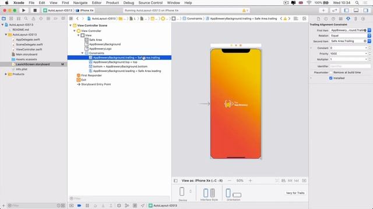Collapse the Constraints group in outline
The image size is (373, 209).
(83, 53)
